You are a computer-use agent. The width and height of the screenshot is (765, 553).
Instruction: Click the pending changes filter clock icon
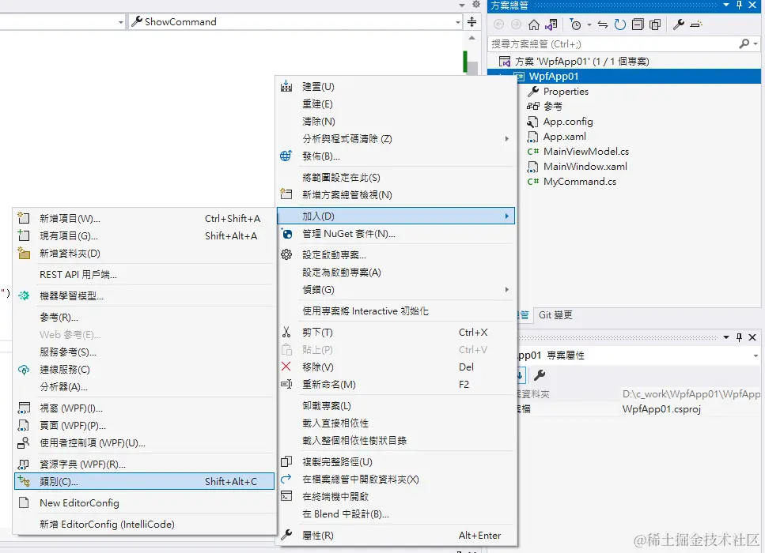[575, 24]
